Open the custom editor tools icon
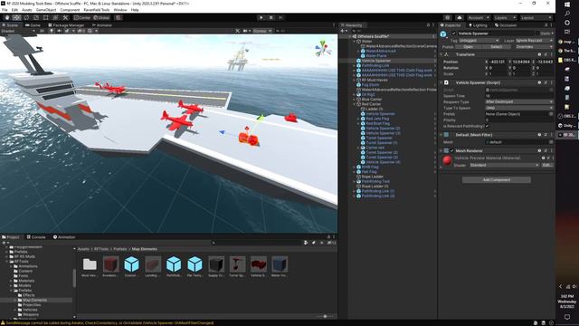 (x=65, y=18)
